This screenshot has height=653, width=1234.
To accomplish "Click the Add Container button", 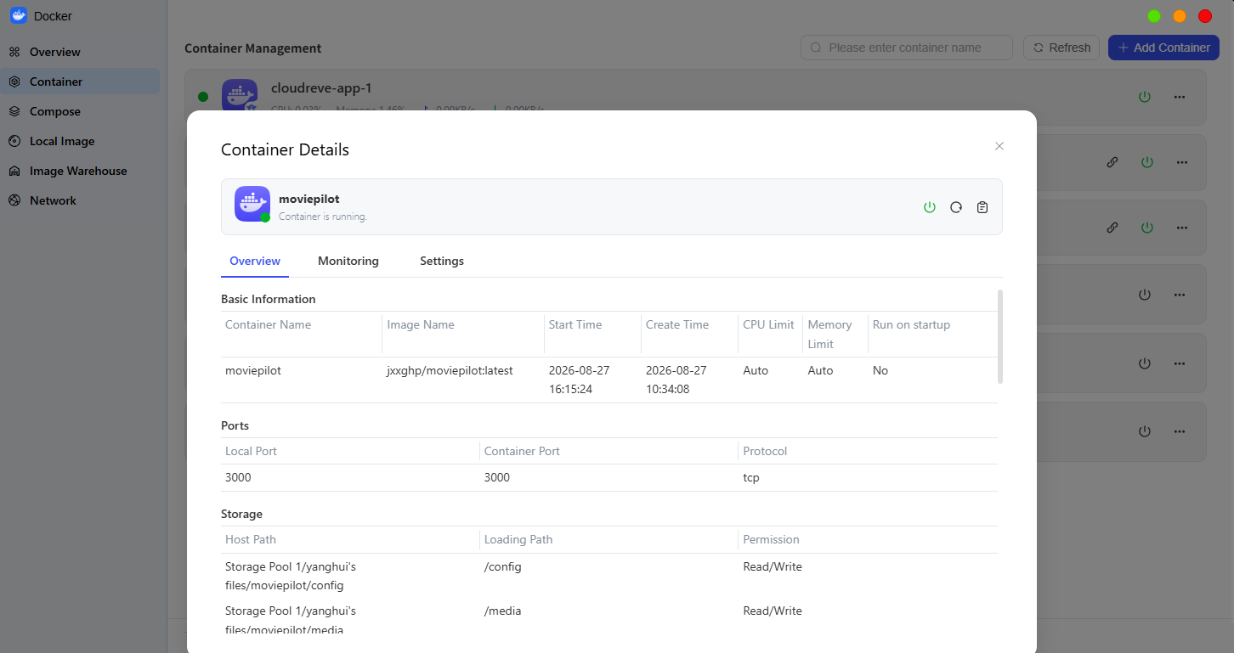I will 1163,48.
